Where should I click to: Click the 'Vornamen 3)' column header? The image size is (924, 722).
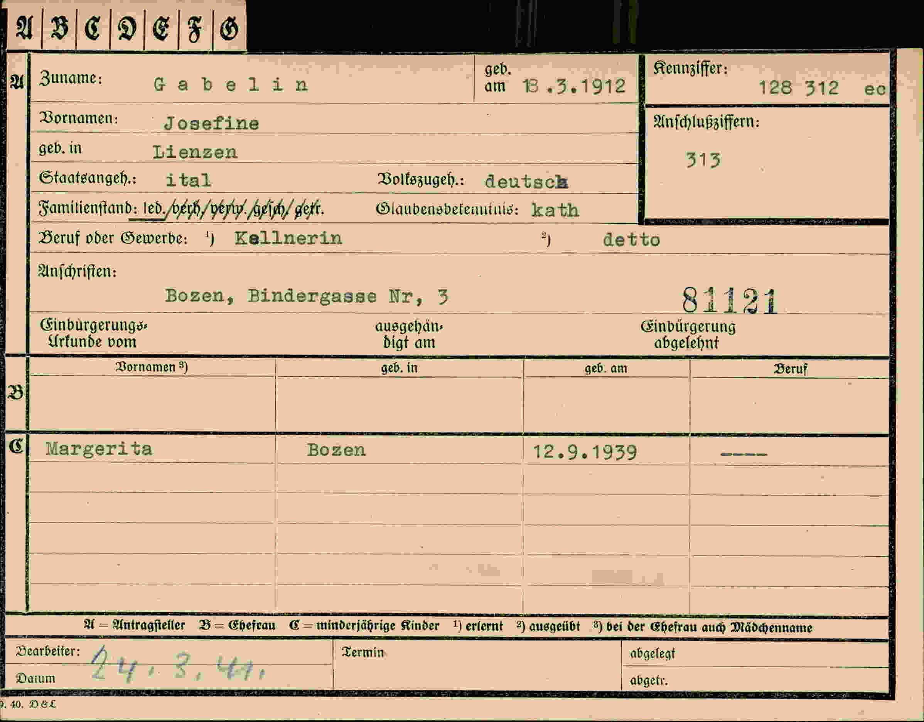[152, 367]
